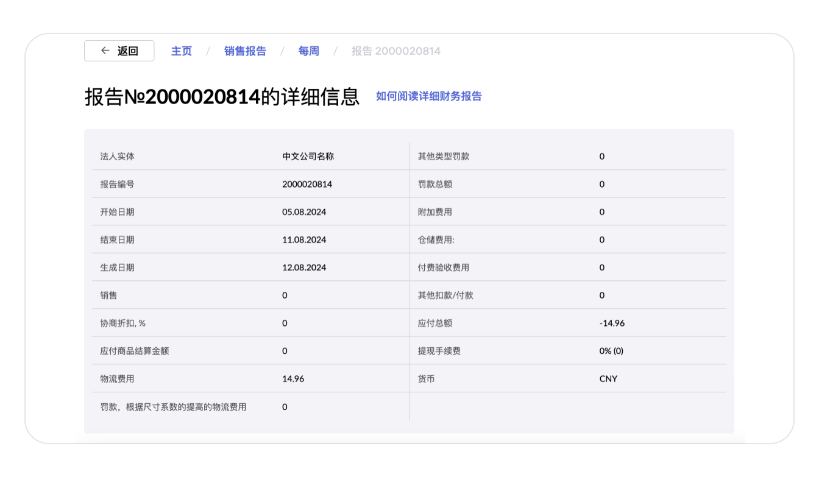Select withdrawal fee value 0% (0)
This screenshot has height=477, width=819.
[x=611, y=351]
